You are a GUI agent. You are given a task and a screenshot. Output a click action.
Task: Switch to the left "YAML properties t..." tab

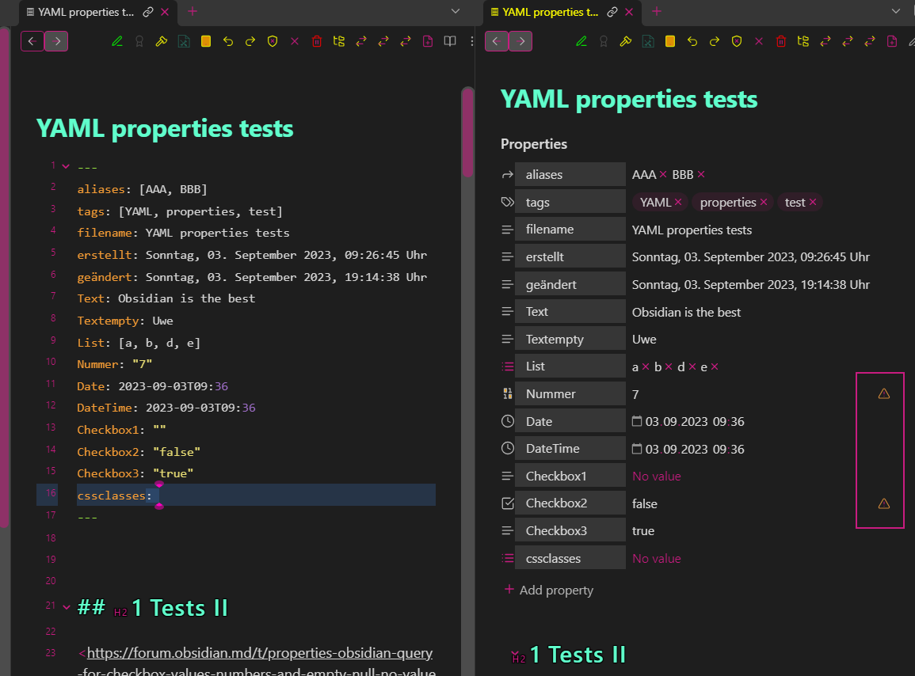pyautogui.click(x=86, y=12)
